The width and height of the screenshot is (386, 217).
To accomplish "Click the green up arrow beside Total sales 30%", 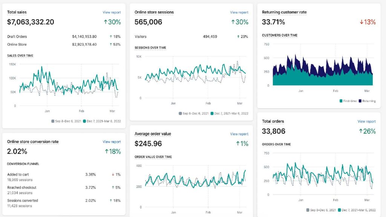I will [106, 22].
